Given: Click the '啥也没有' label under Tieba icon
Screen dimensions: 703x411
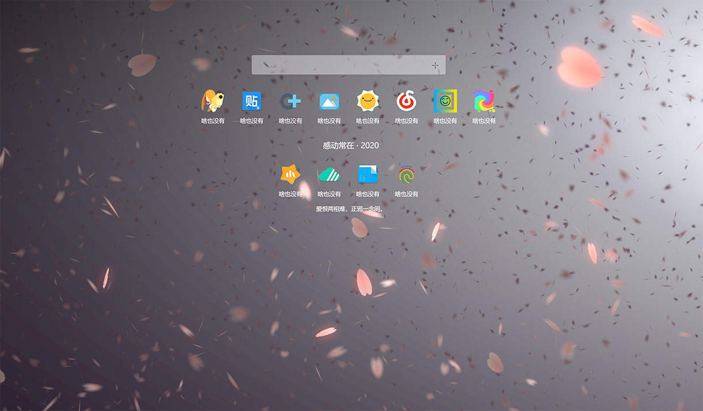Looking at the screenshot, I should (251, 121).
